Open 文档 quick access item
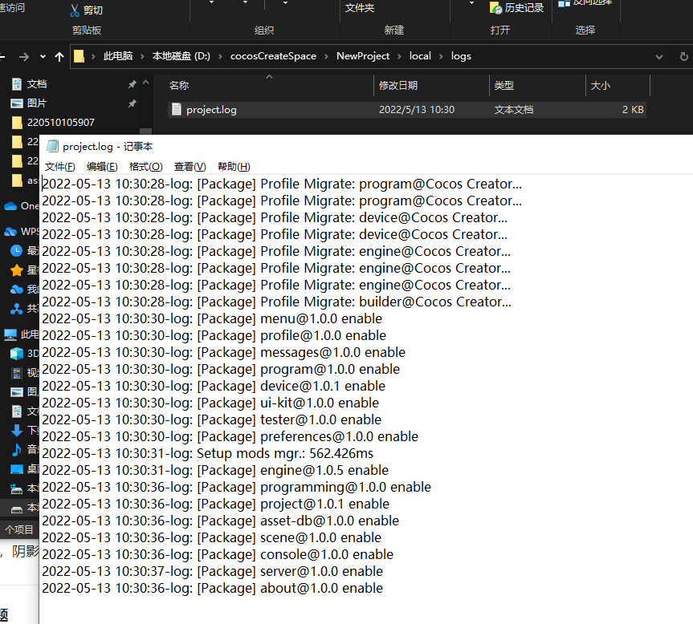Screen dimensions: 693x624 pos(37,84)
